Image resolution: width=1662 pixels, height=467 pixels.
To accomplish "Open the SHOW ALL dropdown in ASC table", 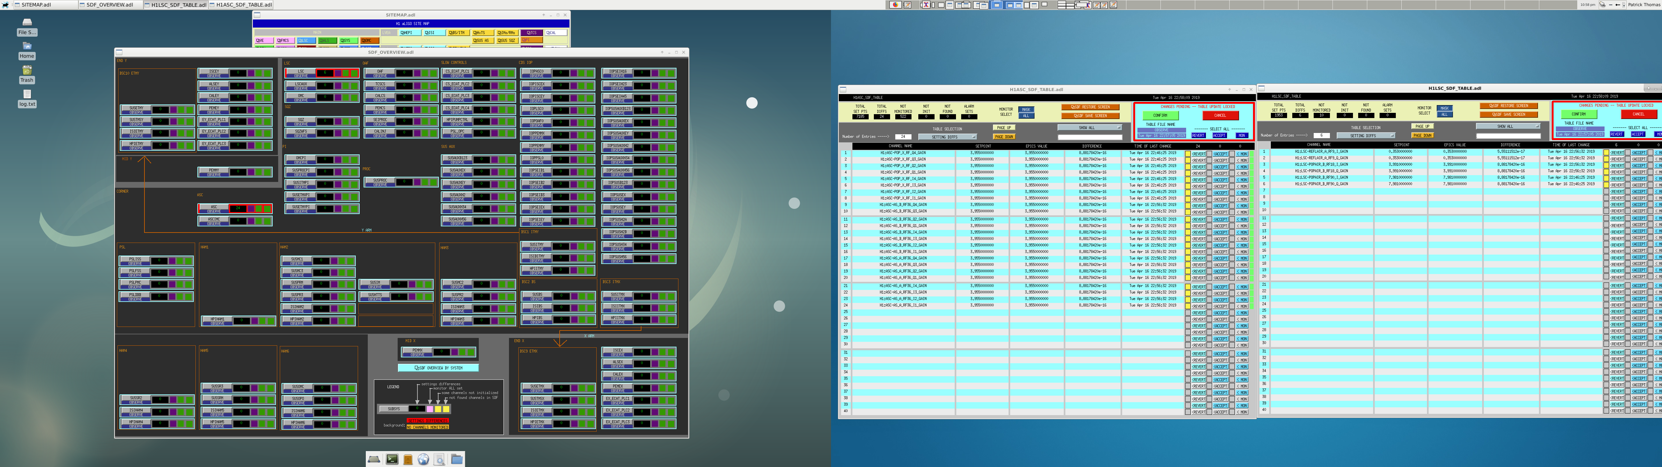I will [x=1089, y=128].
